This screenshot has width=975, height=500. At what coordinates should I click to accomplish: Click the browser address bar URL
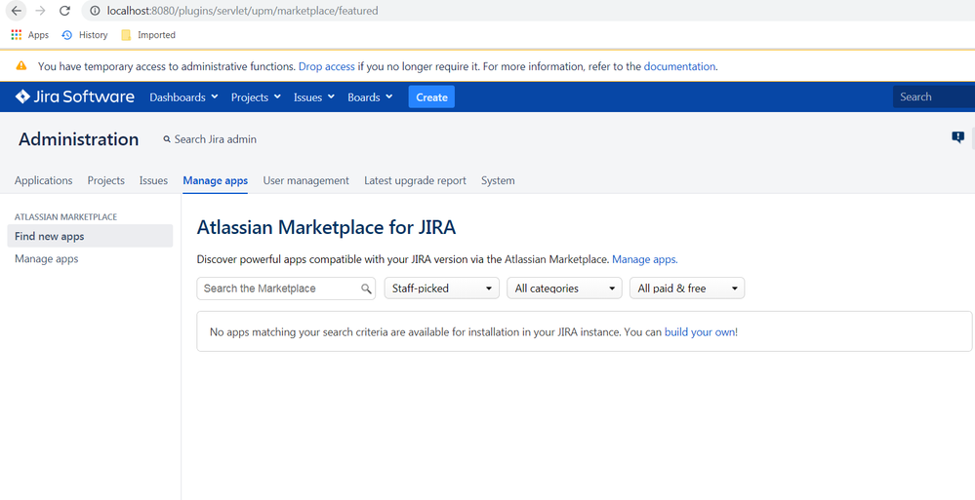point(242,11)
